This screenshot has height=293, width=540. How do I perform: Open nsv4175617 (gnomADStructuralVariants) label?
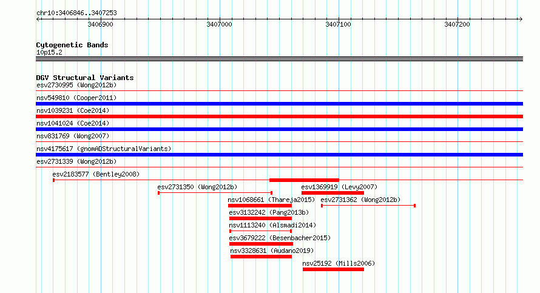pos(104,149)
